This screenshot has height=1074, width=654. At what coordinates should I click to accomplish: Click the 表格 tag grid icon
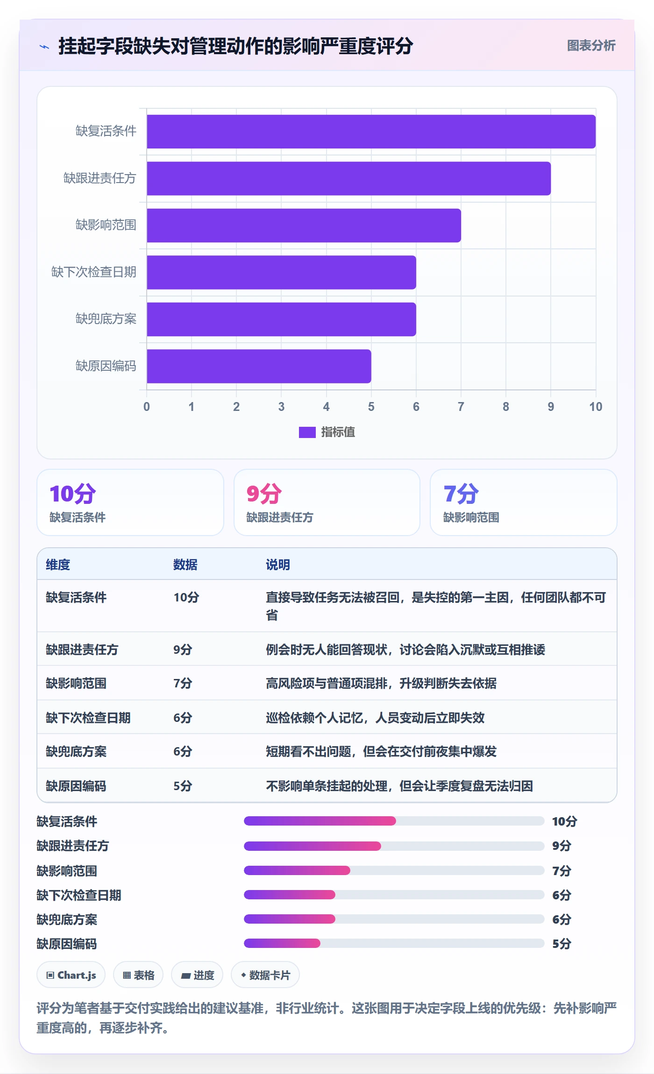click(127, 975)
